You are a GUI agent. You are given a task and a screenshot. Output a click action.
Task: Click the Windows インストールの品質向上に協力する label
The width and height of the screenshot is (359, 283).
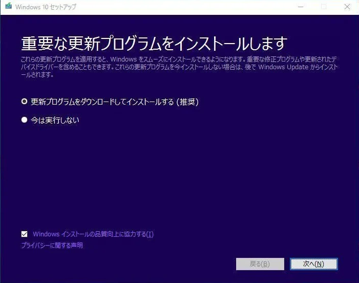pyautogui.click(x=93, y=234)
